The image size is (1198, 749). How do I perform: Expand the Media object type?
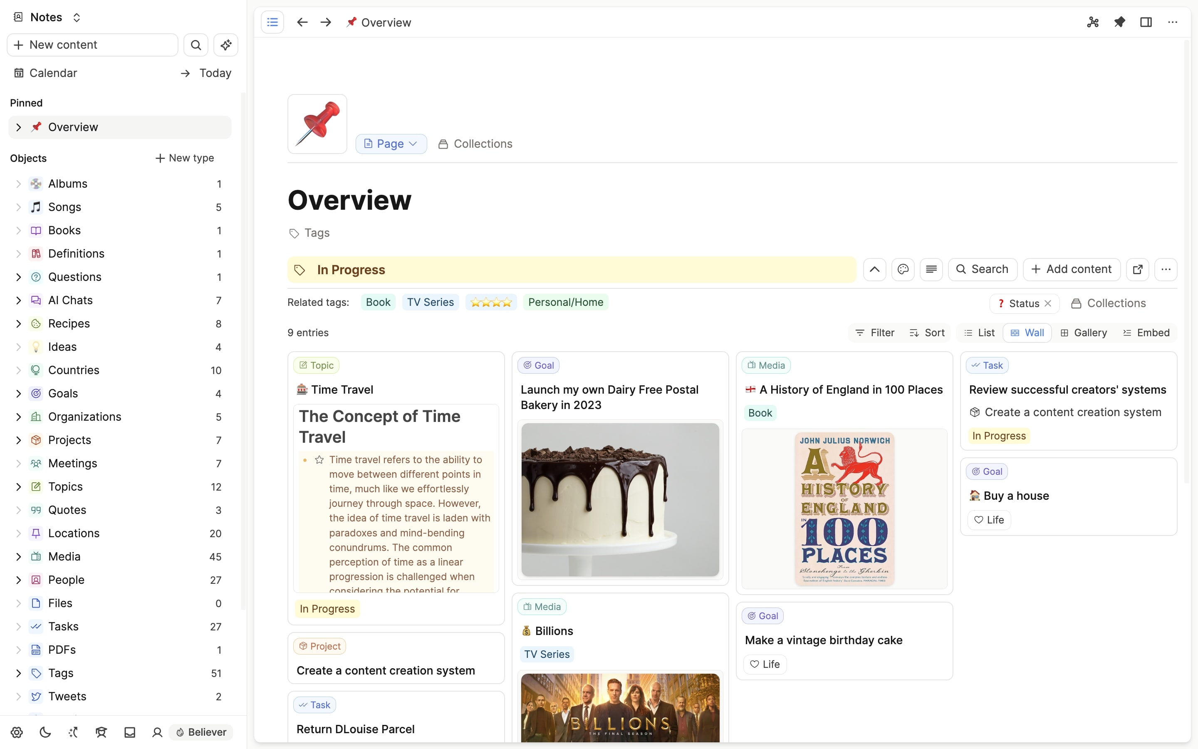(18, 556)
